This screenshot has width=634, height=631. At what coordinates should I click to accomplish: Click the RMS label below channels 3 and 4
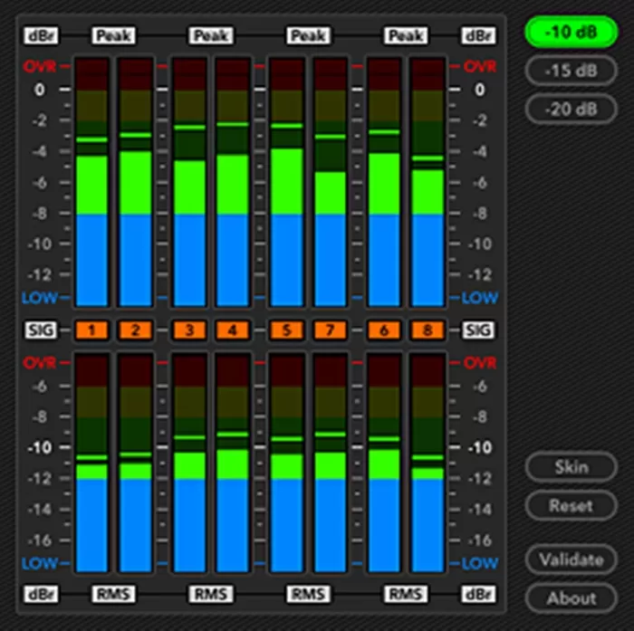(211, 594)
